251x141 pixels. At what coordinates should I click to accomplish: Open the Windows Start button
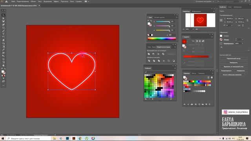click(x=3, y=138)
